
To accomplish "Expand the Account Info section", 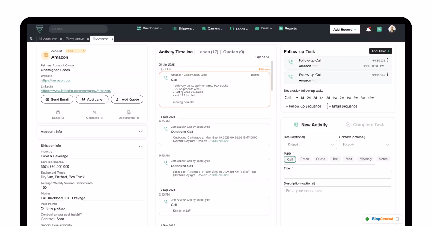I will (x=140, y=132).
